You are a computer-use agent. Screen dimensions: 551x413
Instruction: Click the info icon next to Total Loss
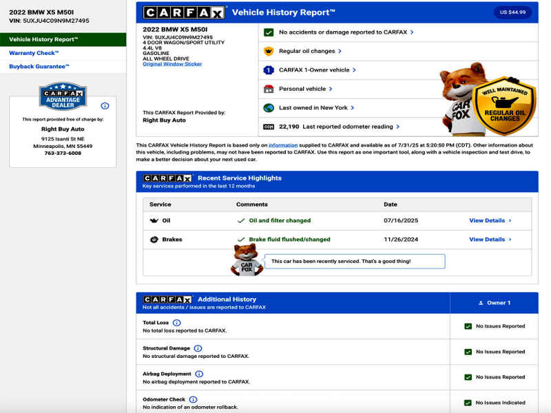point(177,322)
